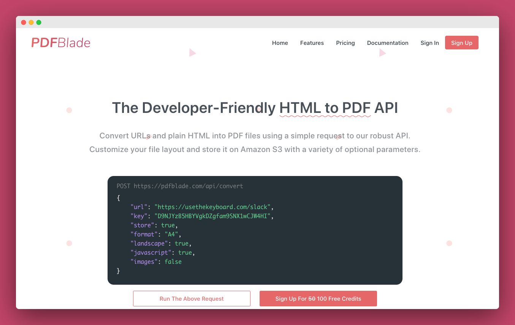
Task: Click the POST endpoint URL line
Action: click(x=180, y=186)
